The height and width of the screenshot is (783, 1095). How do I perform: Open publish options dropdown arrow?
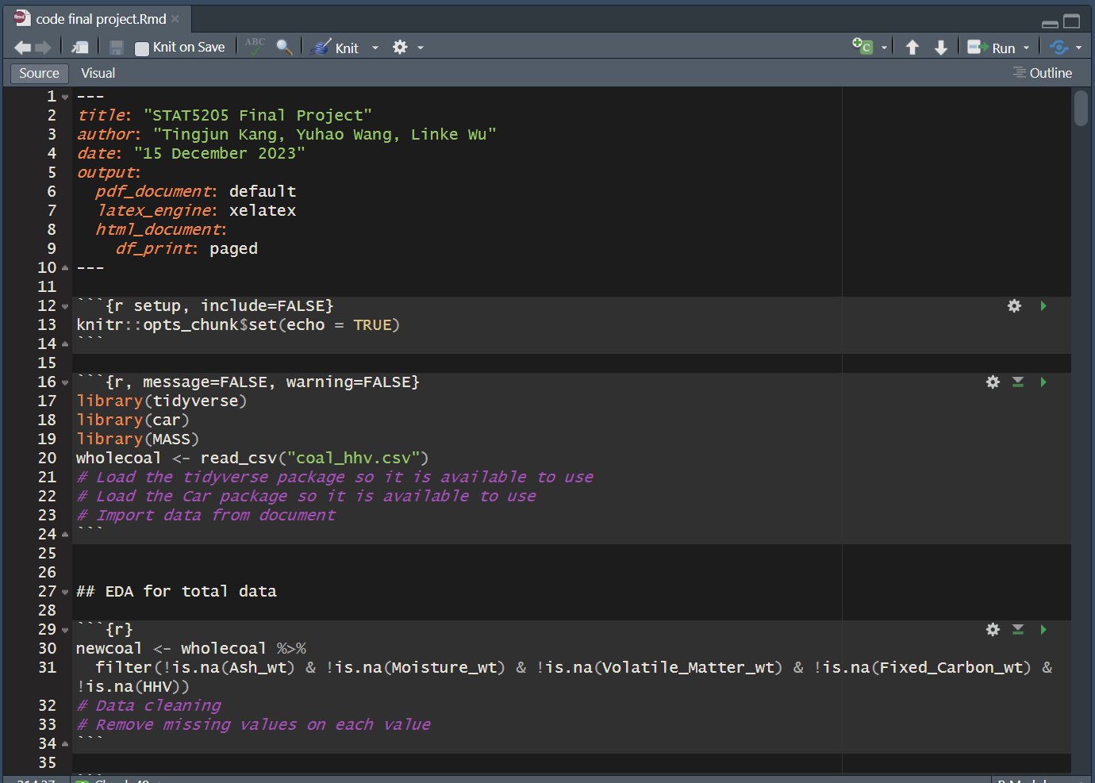1078,48
